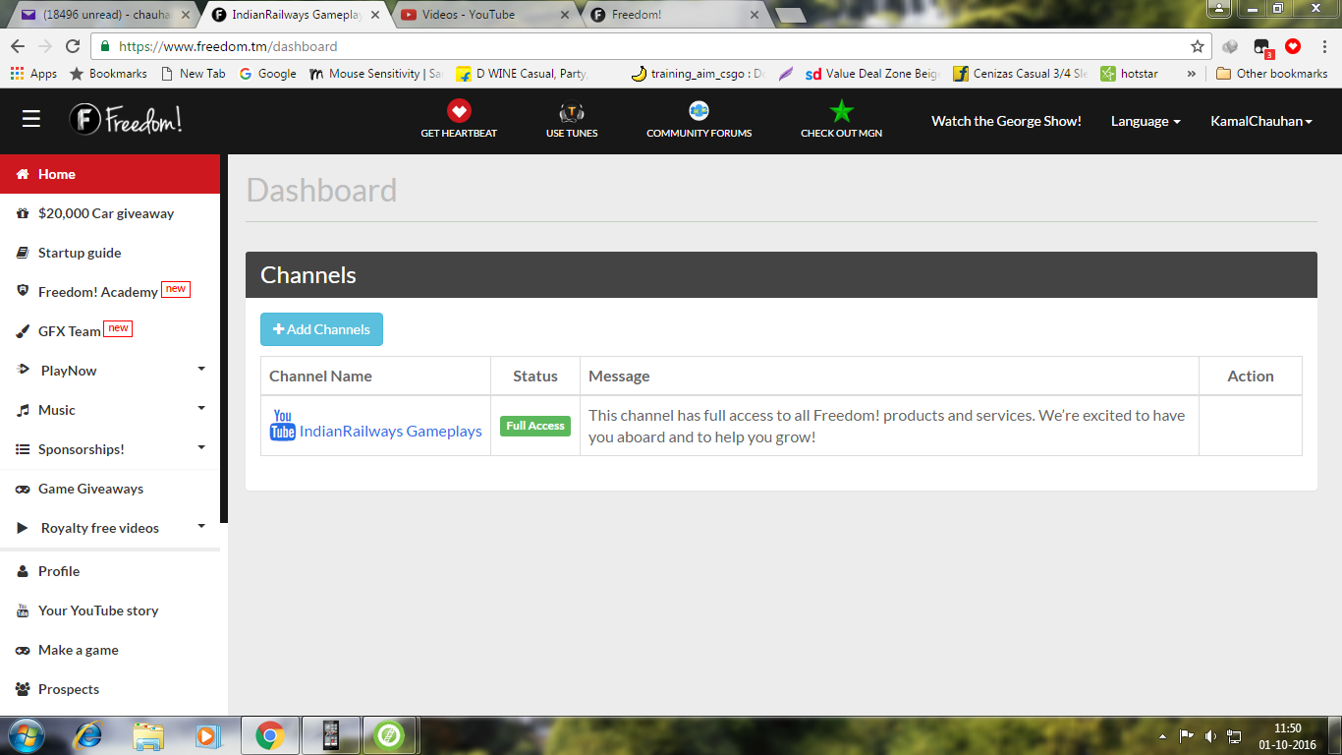Open the Other bookmarks folder
The height and width of the screenshot is (755, 1342).
point(1271,74)
